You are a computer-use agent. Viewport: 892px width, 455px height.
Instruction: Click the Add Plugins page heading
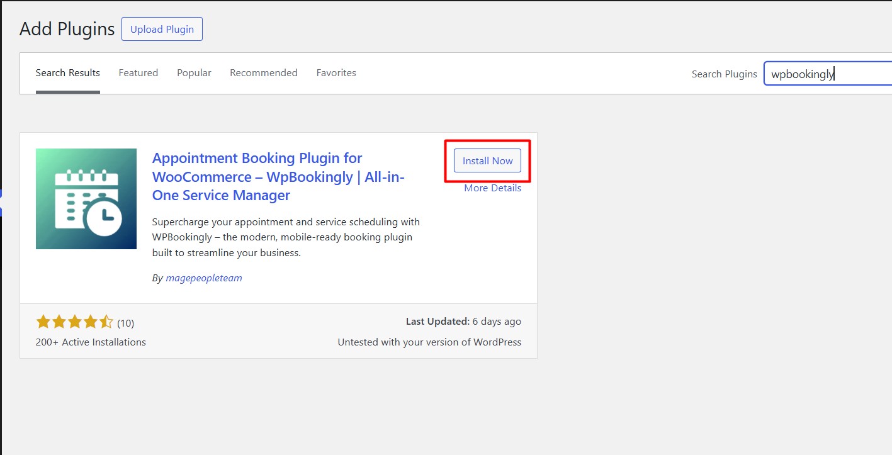[x=67, y=29]
